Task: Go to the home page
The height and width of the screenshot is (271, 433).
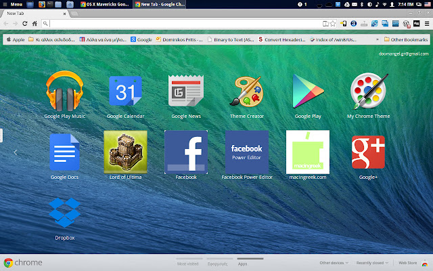Action: (35, 24)
